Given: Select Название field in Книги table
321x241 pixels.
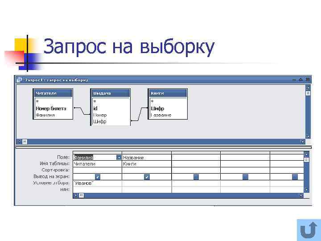Looking at the screenshot, I should (x=161, y=115).
